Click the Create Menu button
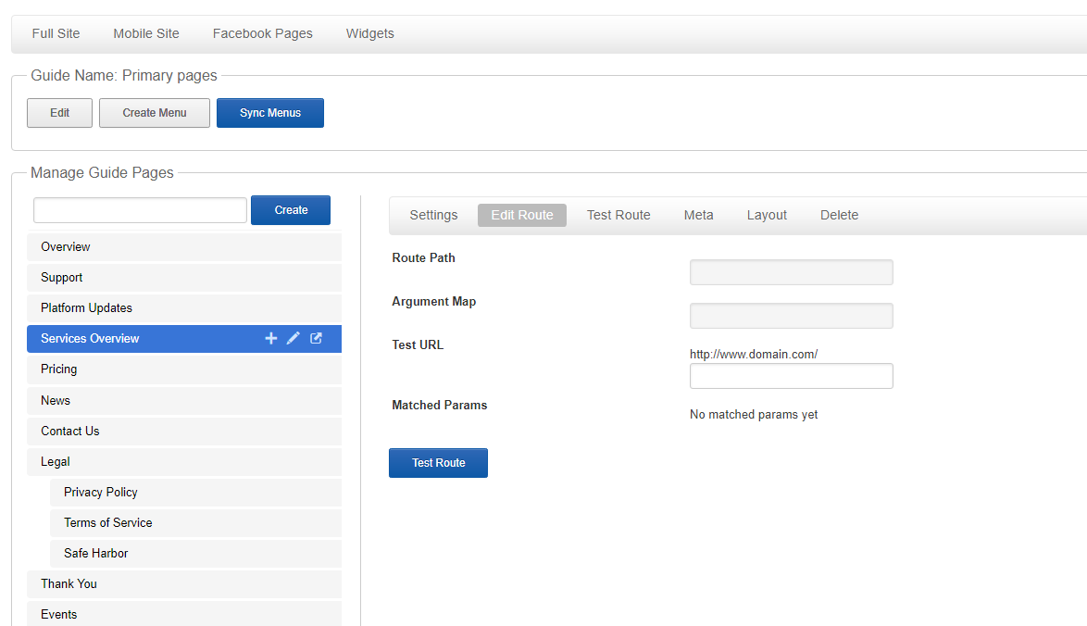Screen dimensions: 1087x626 point(154,113)
